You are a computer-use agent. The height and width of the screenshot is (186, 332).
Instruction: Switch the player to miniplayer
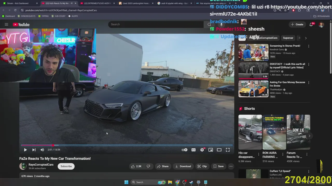click(x=211, y=150)
